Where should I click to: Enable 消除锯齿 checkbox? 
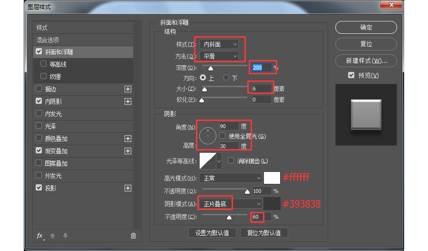(231, 161)
